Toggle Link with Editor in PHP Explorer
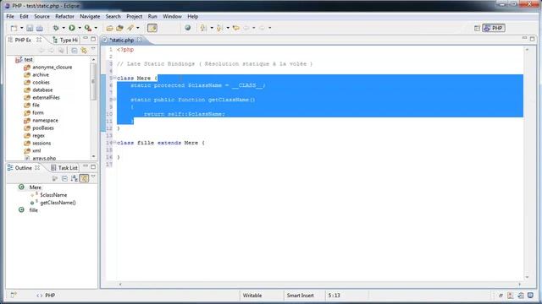Viewport: 542px width, 304px height. (84, 51)
